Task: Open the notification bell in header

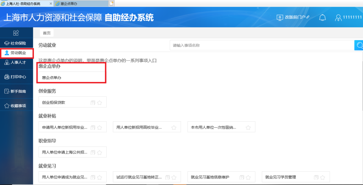Action: (322, 17)
